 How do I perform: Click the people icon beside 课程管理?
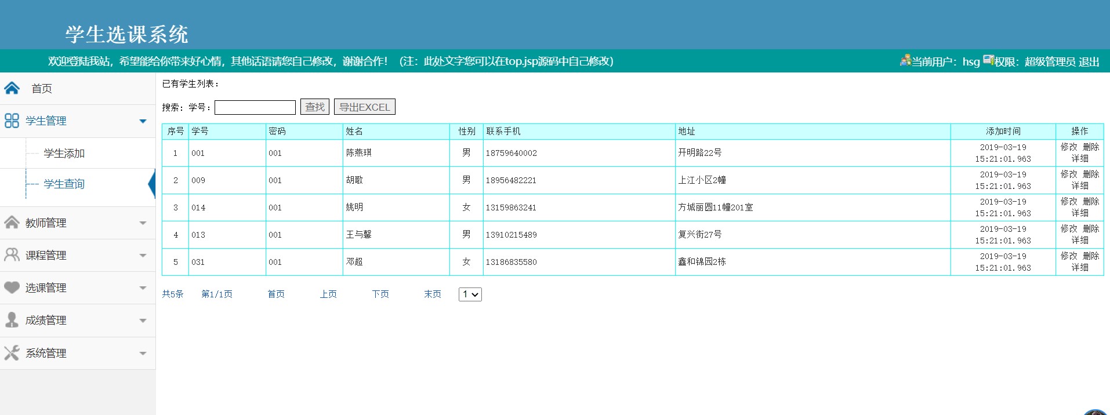coord(12,255)
